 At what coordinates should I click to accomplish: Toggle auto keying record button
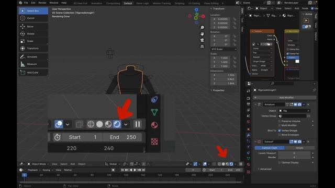tap(113, 170)
